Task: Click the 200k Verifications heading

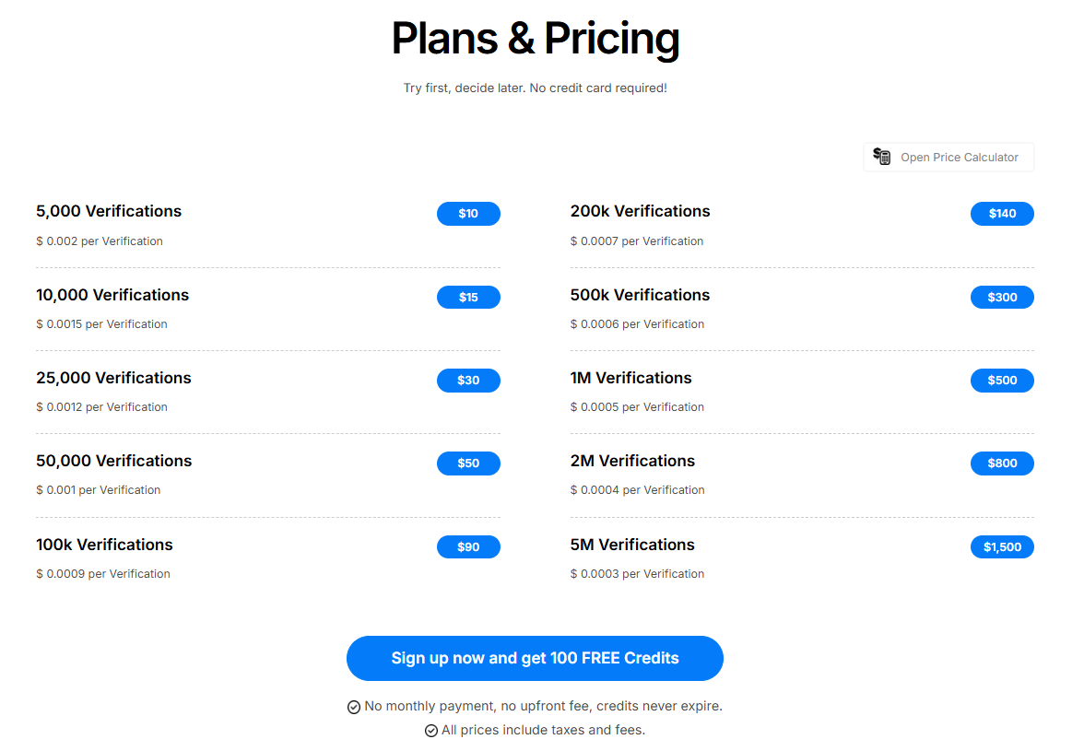Action: 640,211
